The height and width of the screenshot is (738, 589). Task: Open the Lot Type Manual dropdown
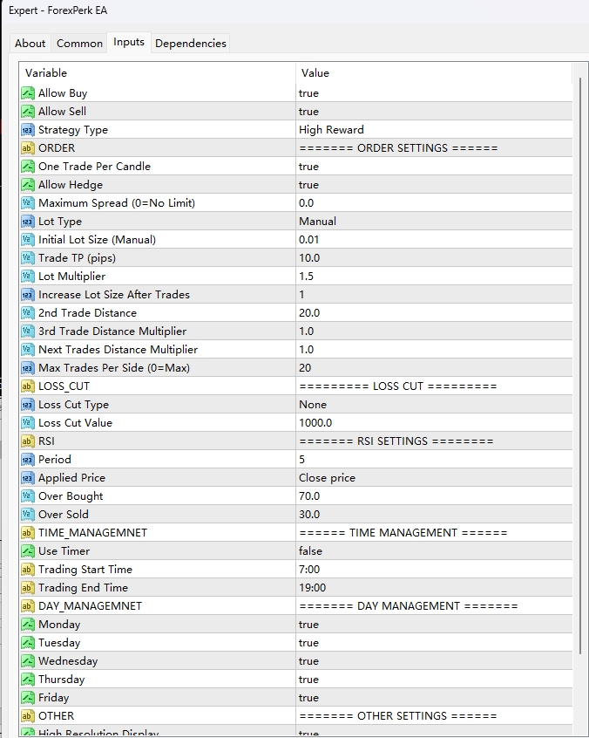(317, 222)
